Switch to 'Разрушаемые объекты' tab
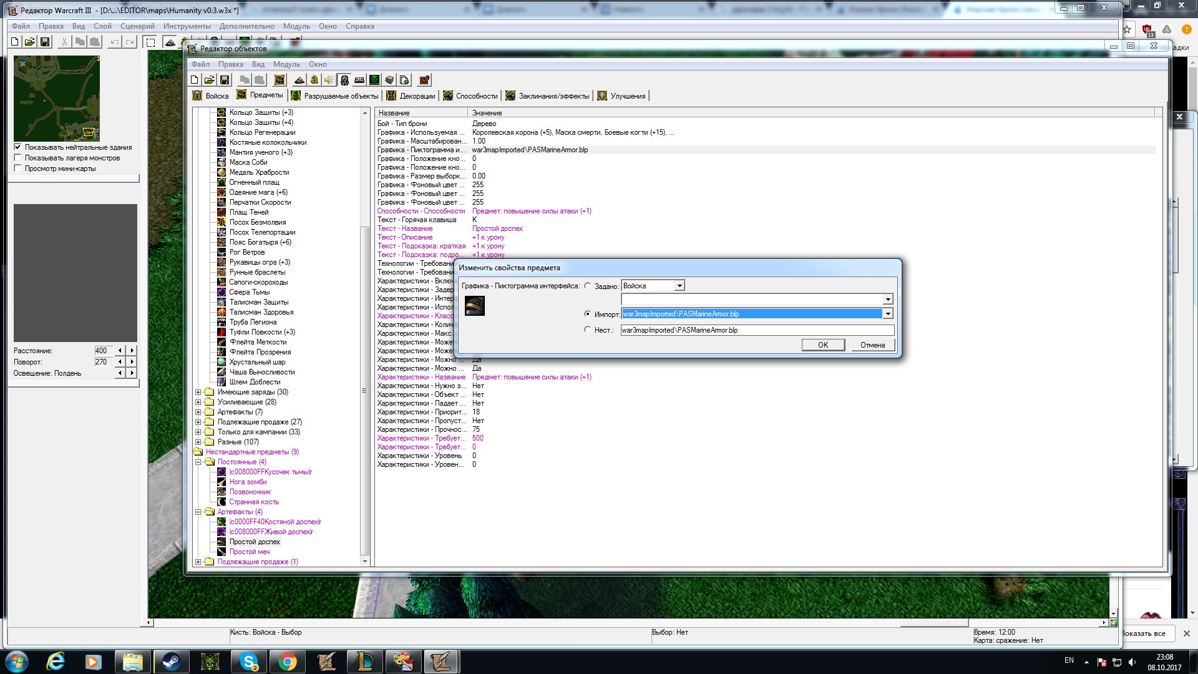 coord(334,95)
